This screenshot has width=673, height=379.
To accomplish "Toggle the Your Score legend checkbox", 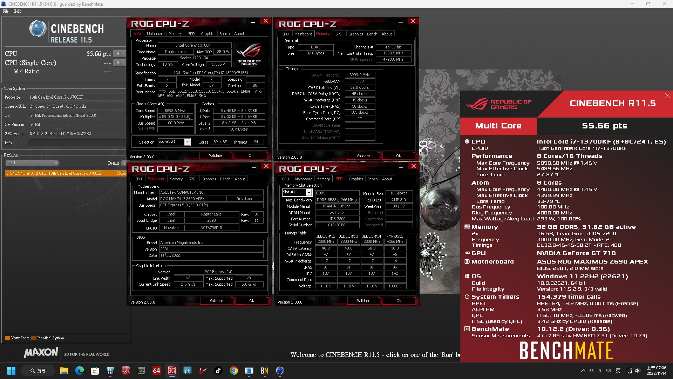I will pyautogui.click(x=7, y=338).
